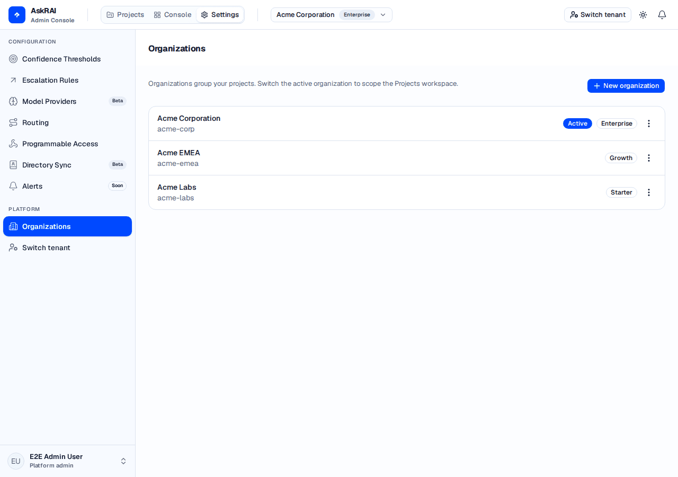This screenshot has height=477, width=678.
Task: Switch to the Projects tab
Action: (125, 15)
